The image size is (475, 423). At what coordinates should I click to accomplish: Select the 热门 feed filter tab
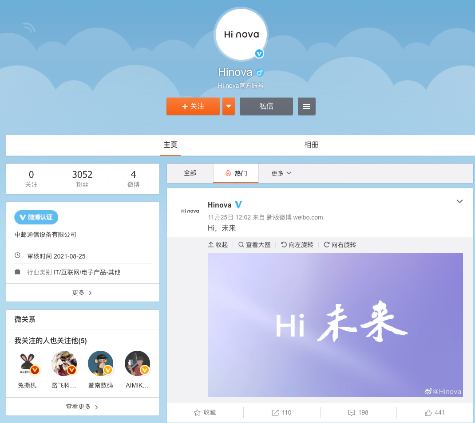[x=236, y=173]
